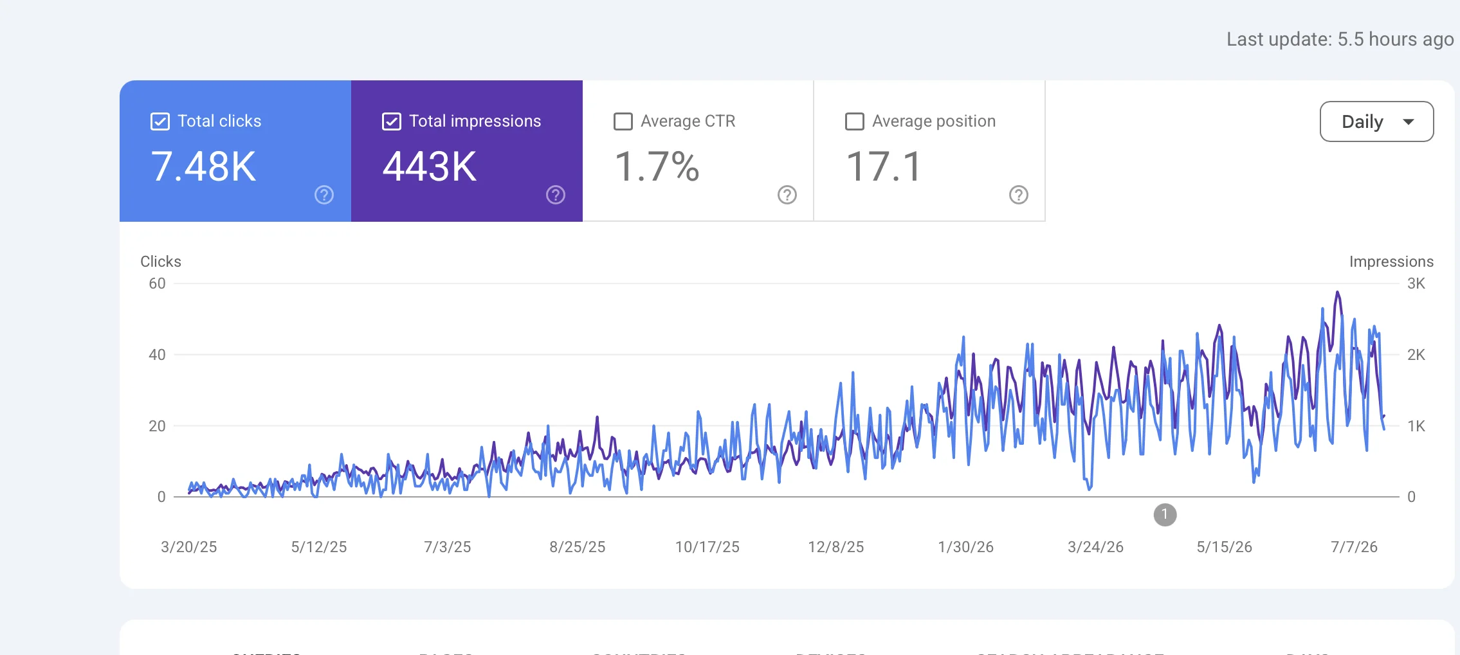Click the 1/30/26 date label
The width and height of the screenshot is (1460, 655).
pos(966,547)
